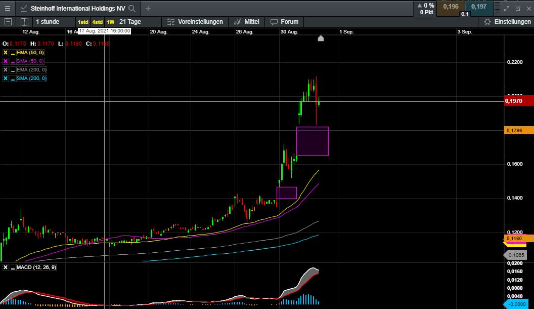Image resolution: width=534 pixels, height=309 pixels.
Task: Open the hamburger menu icon
Action: pos(7,8)
